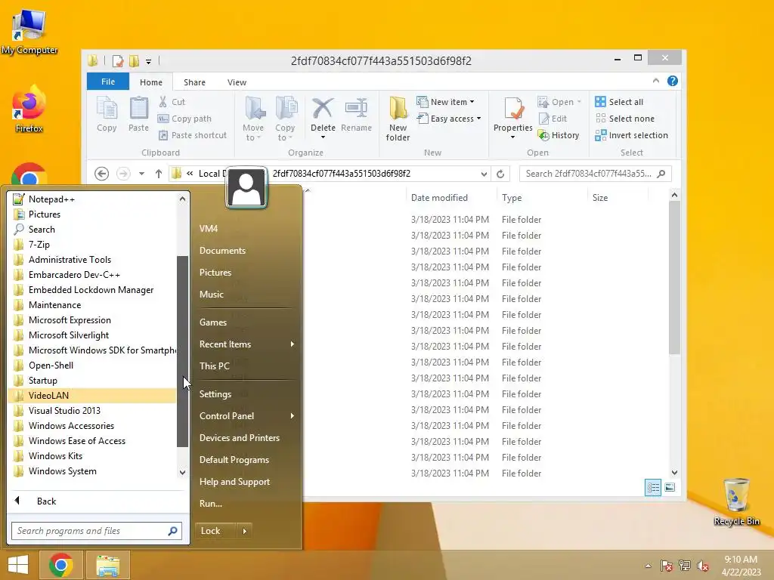Click programs list scroll down arrow
Screen dimensions: 774x580
182,472
